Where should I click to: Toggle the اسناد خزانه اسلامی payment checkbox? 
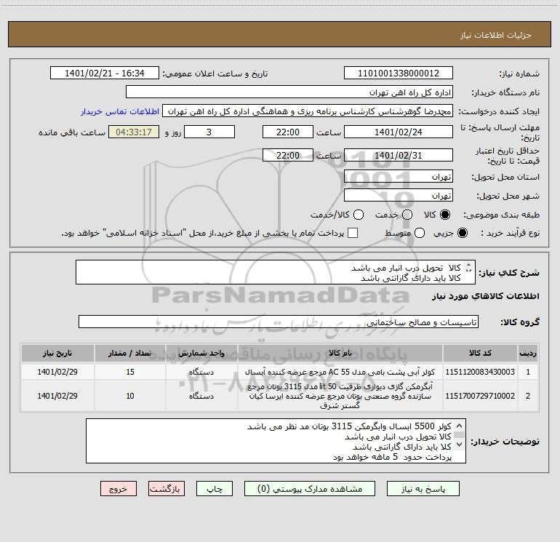point(353,233)
